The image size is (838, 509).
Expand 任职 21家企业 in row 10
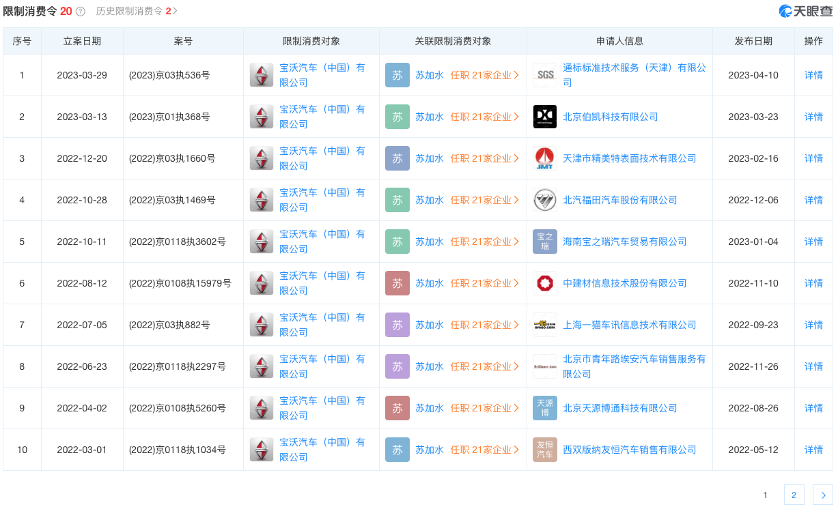point(485,450)
